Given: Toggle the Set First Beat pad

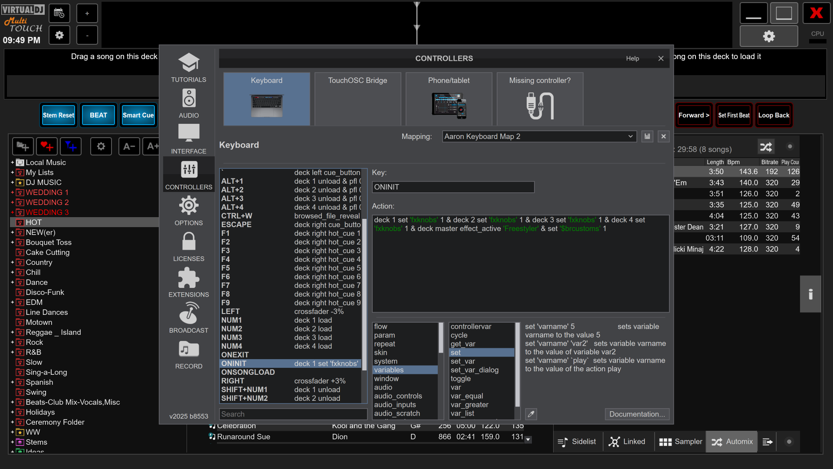Looking at the screenshot, I should tap(734, 115).
